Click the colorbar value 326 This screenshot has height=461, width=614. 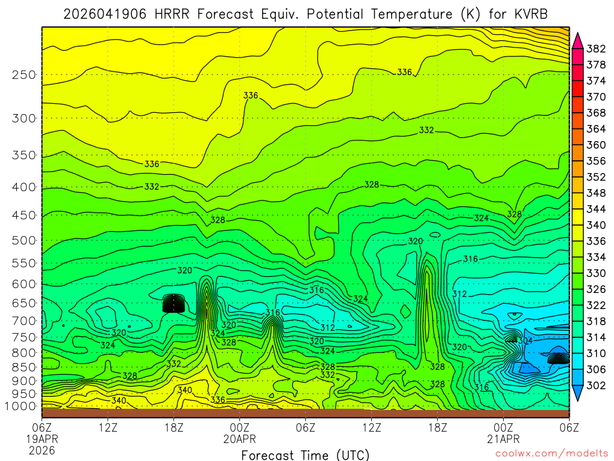595,290
